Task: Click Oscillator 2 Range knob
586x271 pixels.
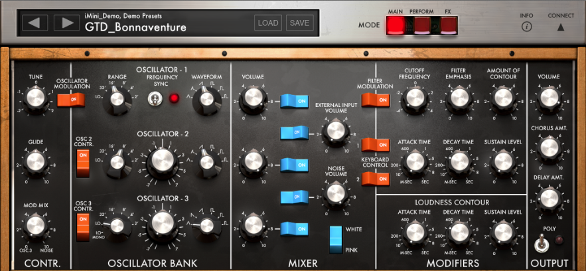Action: tap(117, 163)
